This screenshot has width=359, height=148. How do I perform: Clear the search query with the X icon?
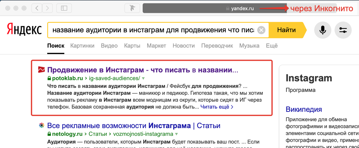261,30
